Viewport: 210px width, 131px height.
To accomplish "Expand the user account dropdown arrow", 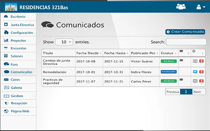I will click(204, 7).
